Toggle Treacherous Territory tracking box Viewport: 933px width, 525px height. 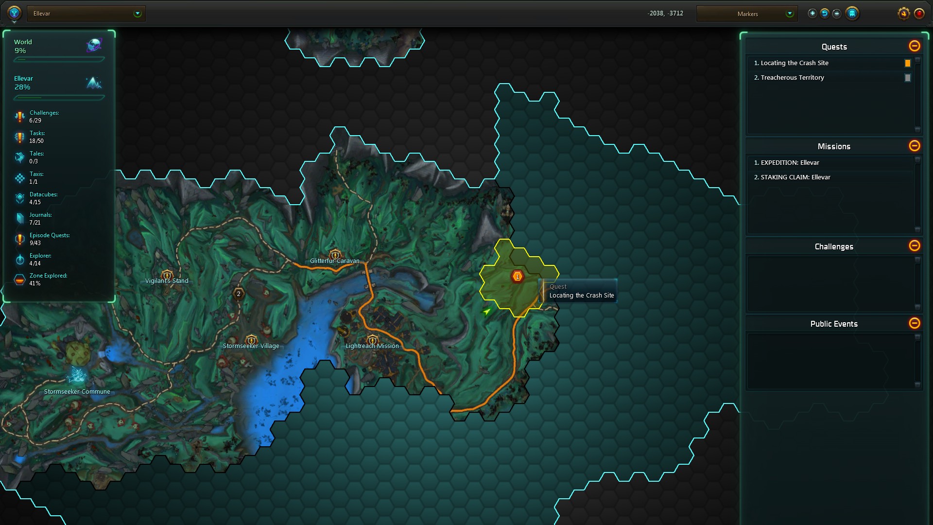click(907, 78)
